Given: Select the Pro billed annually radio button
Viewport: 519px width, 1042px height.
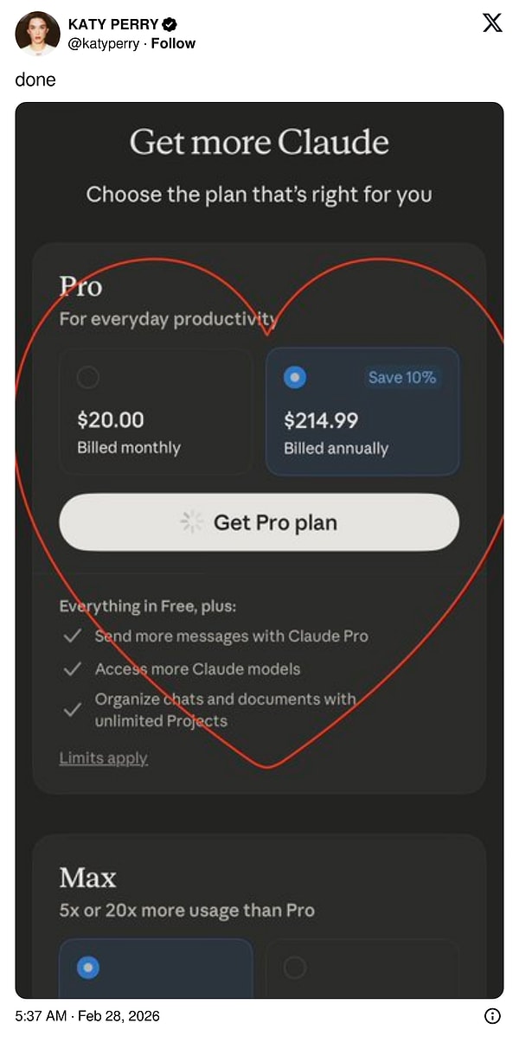Looking at the screenshot, I should (x=295, y=378).
